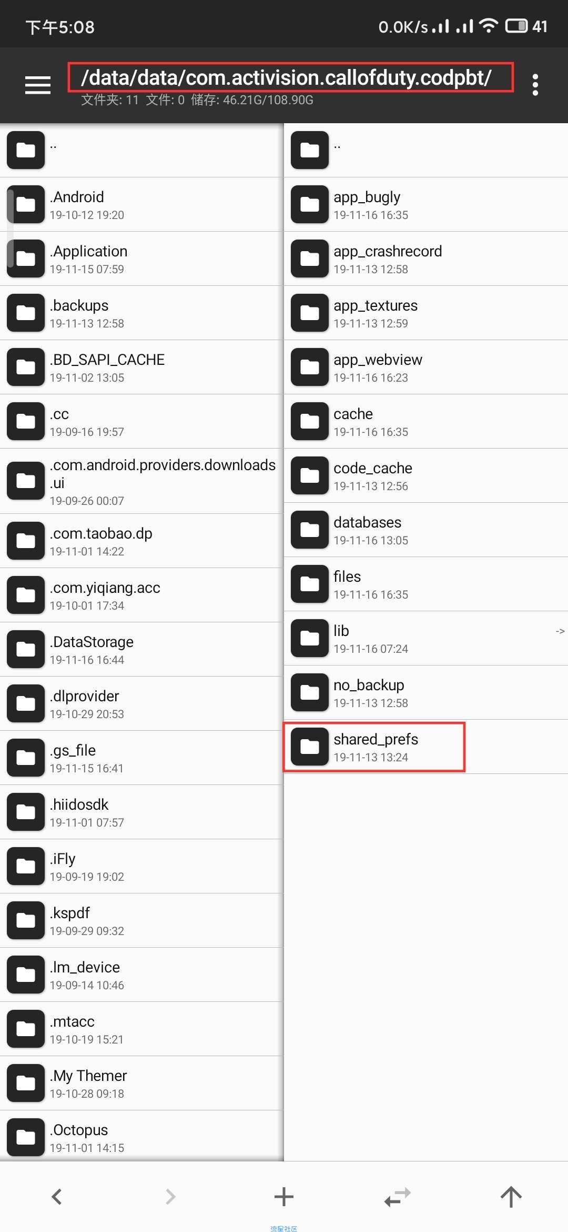Tap the forward arrow in bottom bar
The height and width of the screenshot is (1232, 568).
coord(170,1196)
